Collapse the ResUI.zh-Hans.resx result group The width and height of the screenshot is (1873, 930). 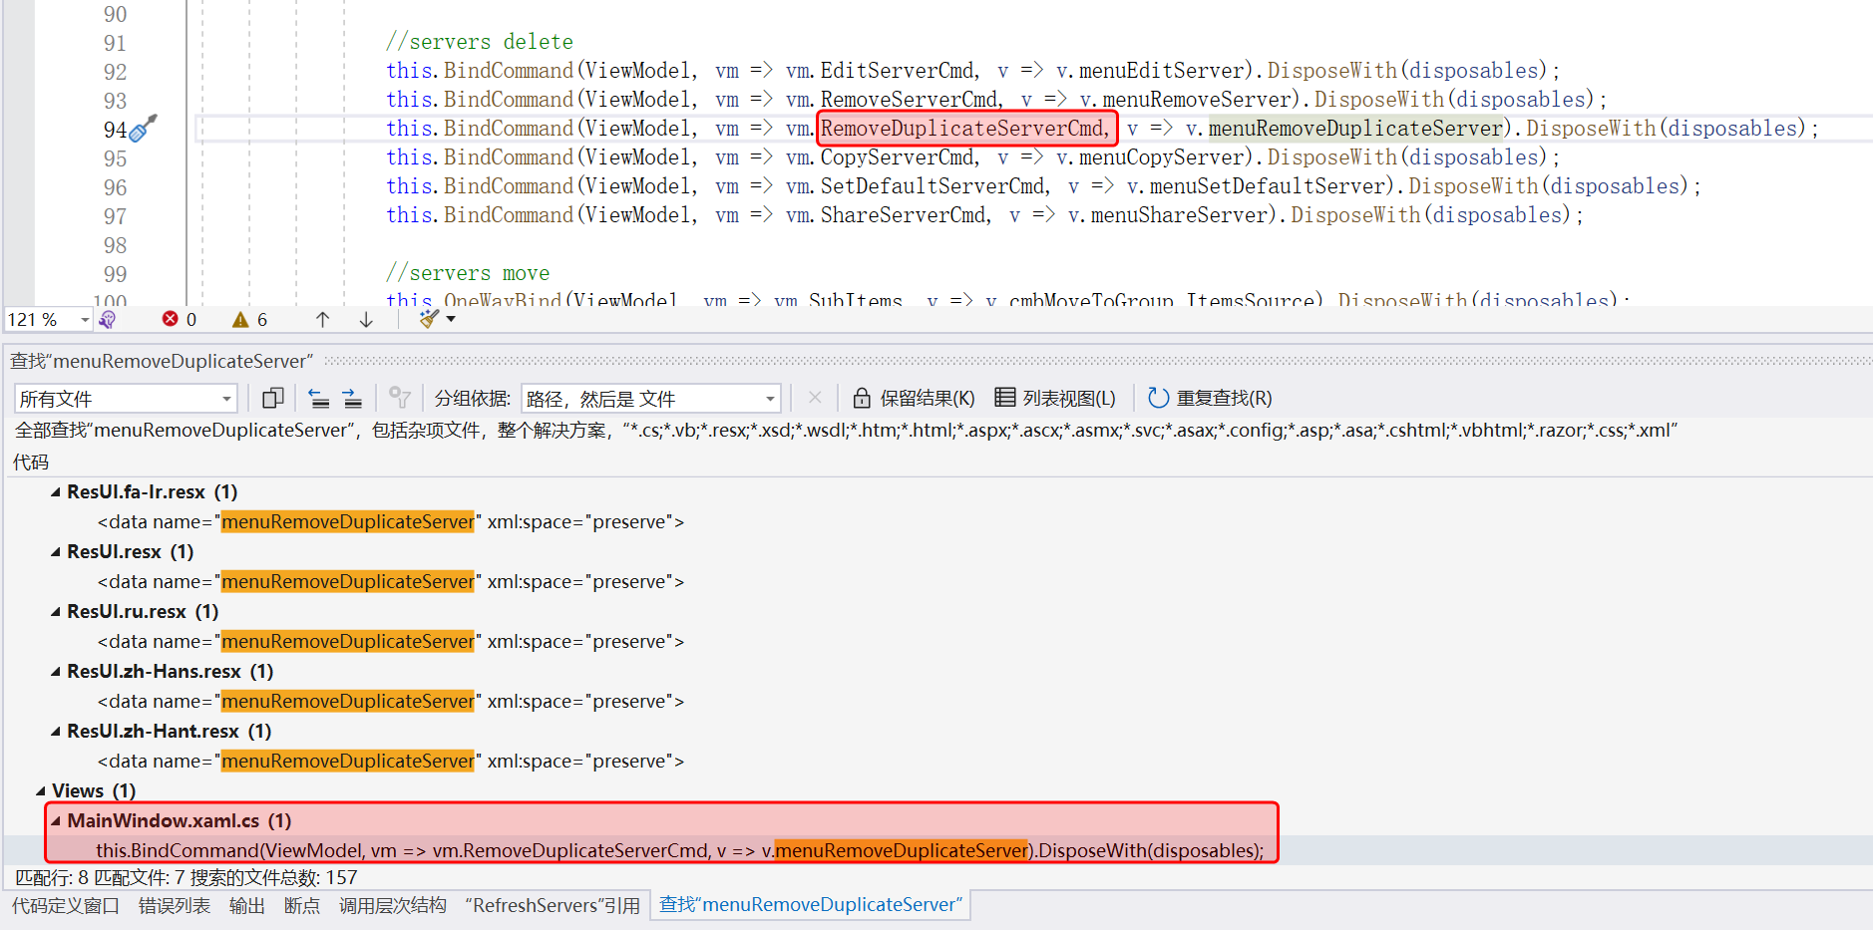[56, 672]
